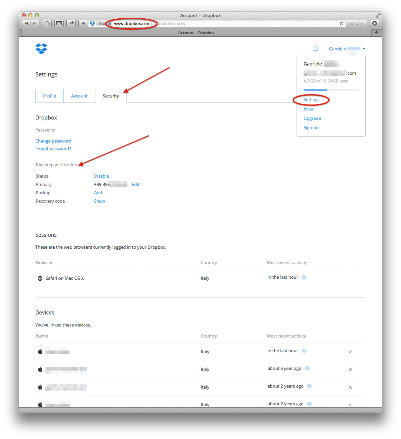Sign out from the account menu

[312, 128]
